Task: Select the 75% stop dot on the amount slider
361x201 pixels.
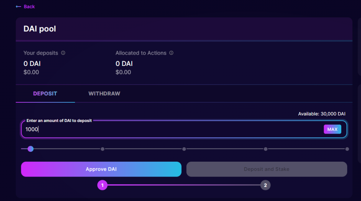Action: [x=266, y=149]
